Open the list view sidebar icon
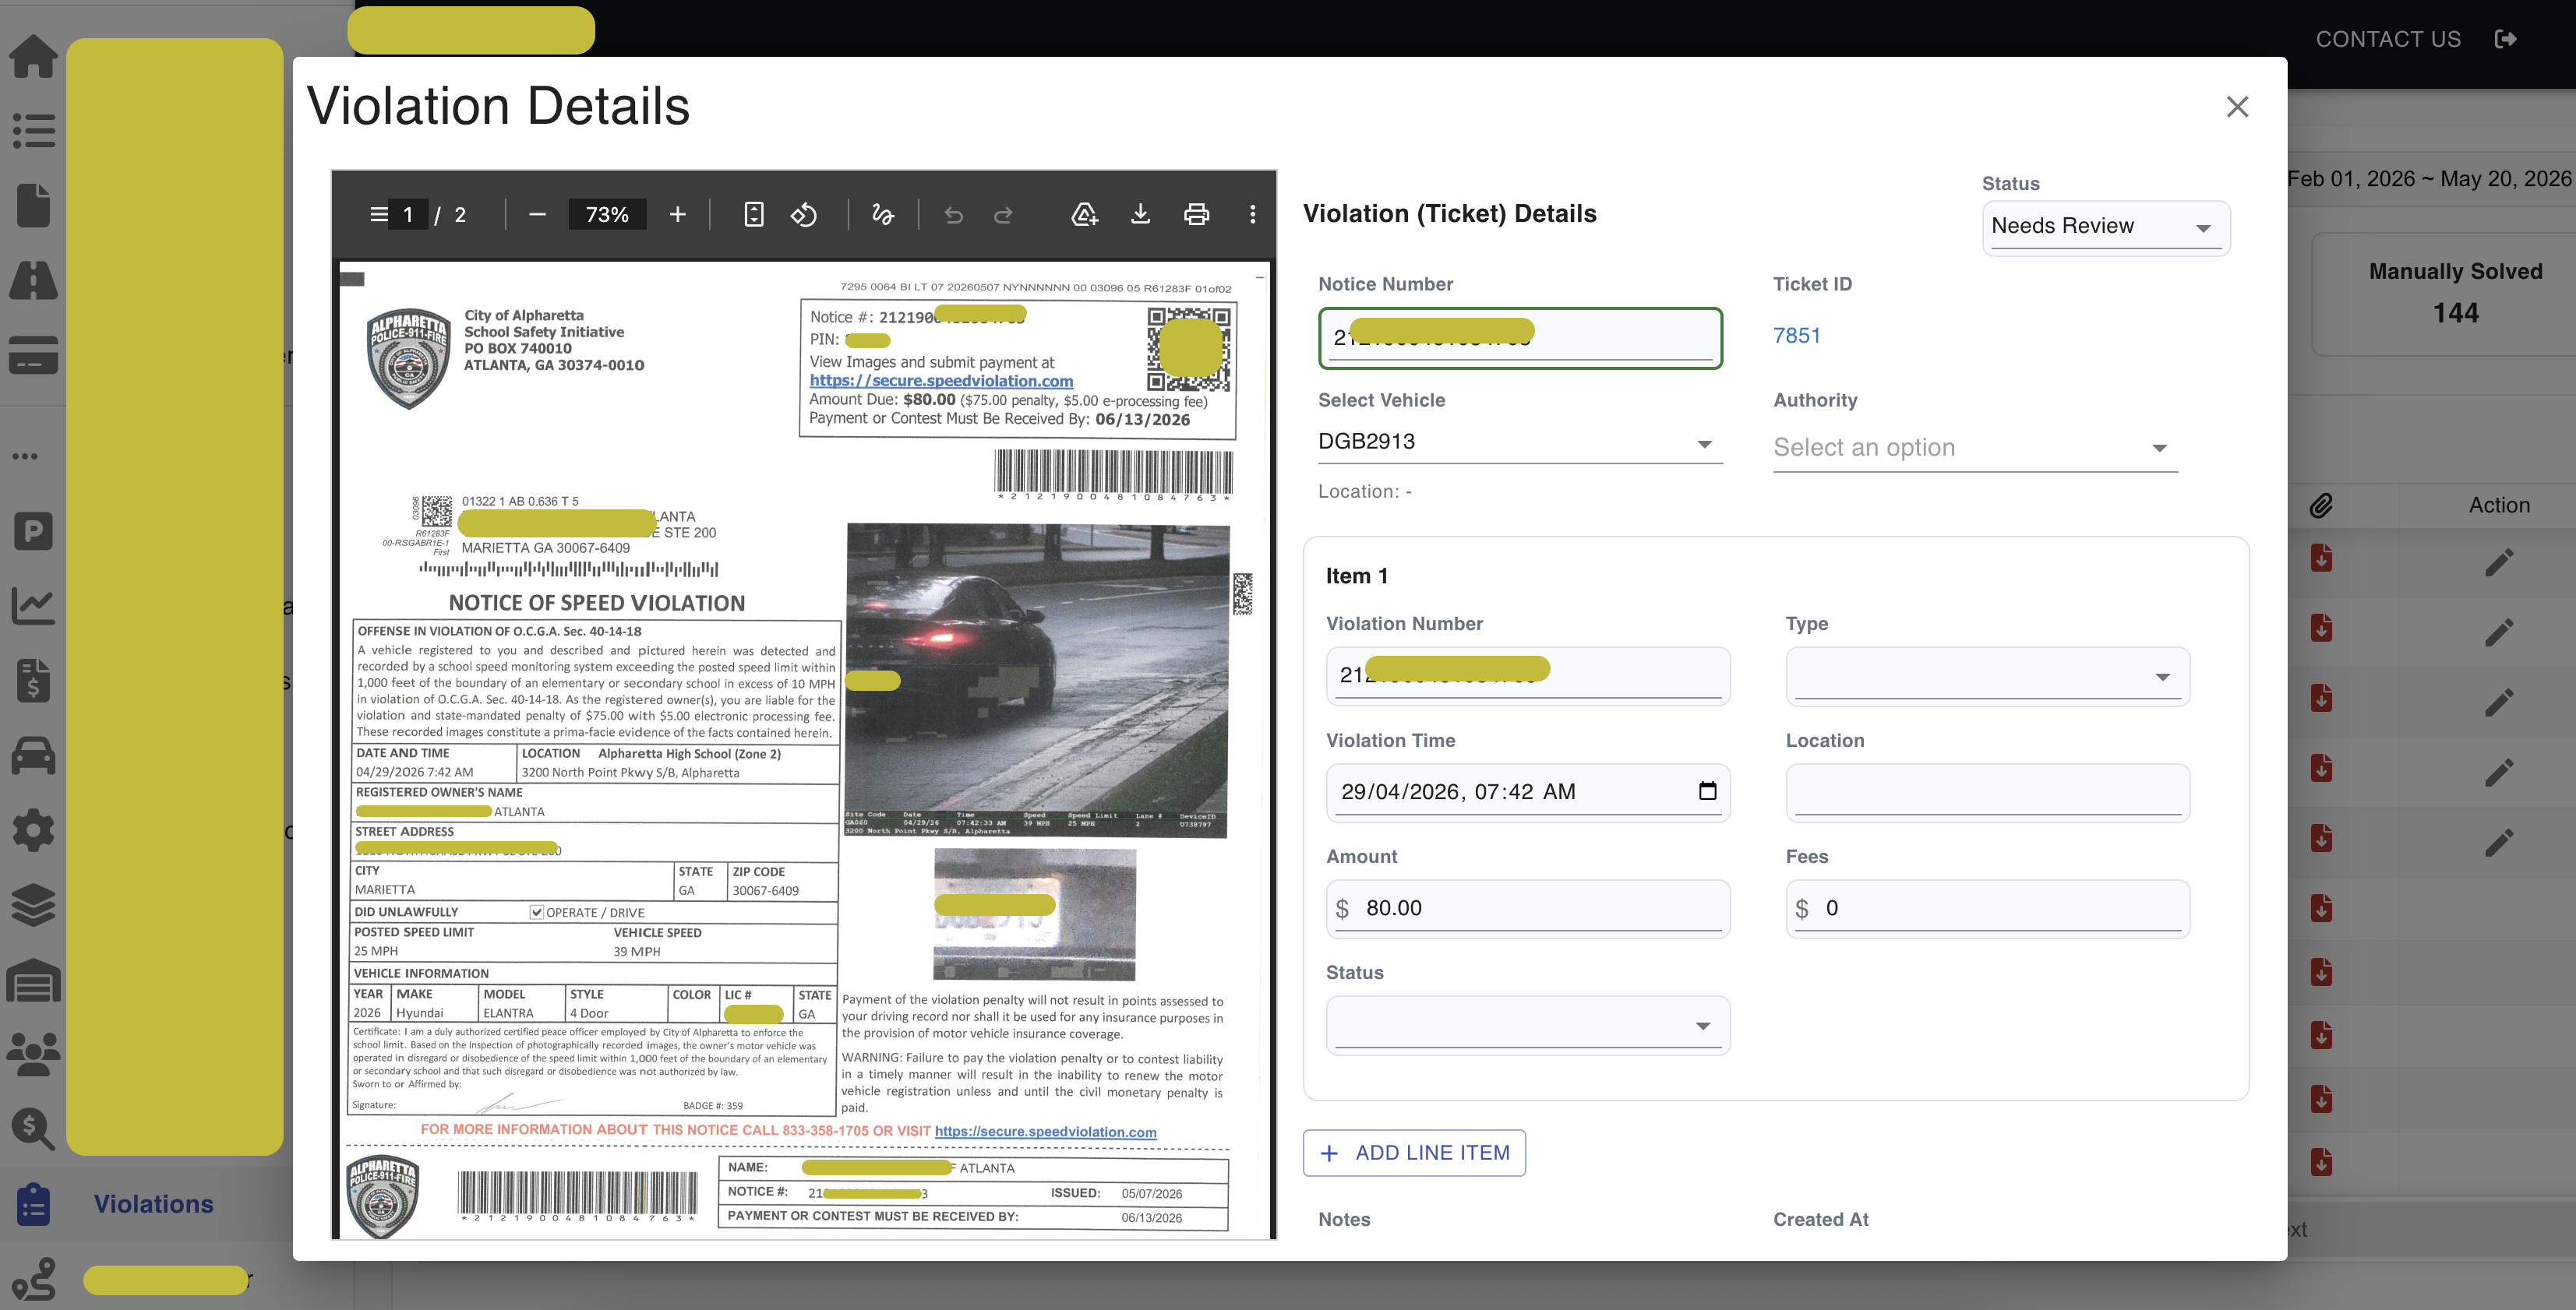This screenshot has height=1310, width=2576. (x=33, y=131)
